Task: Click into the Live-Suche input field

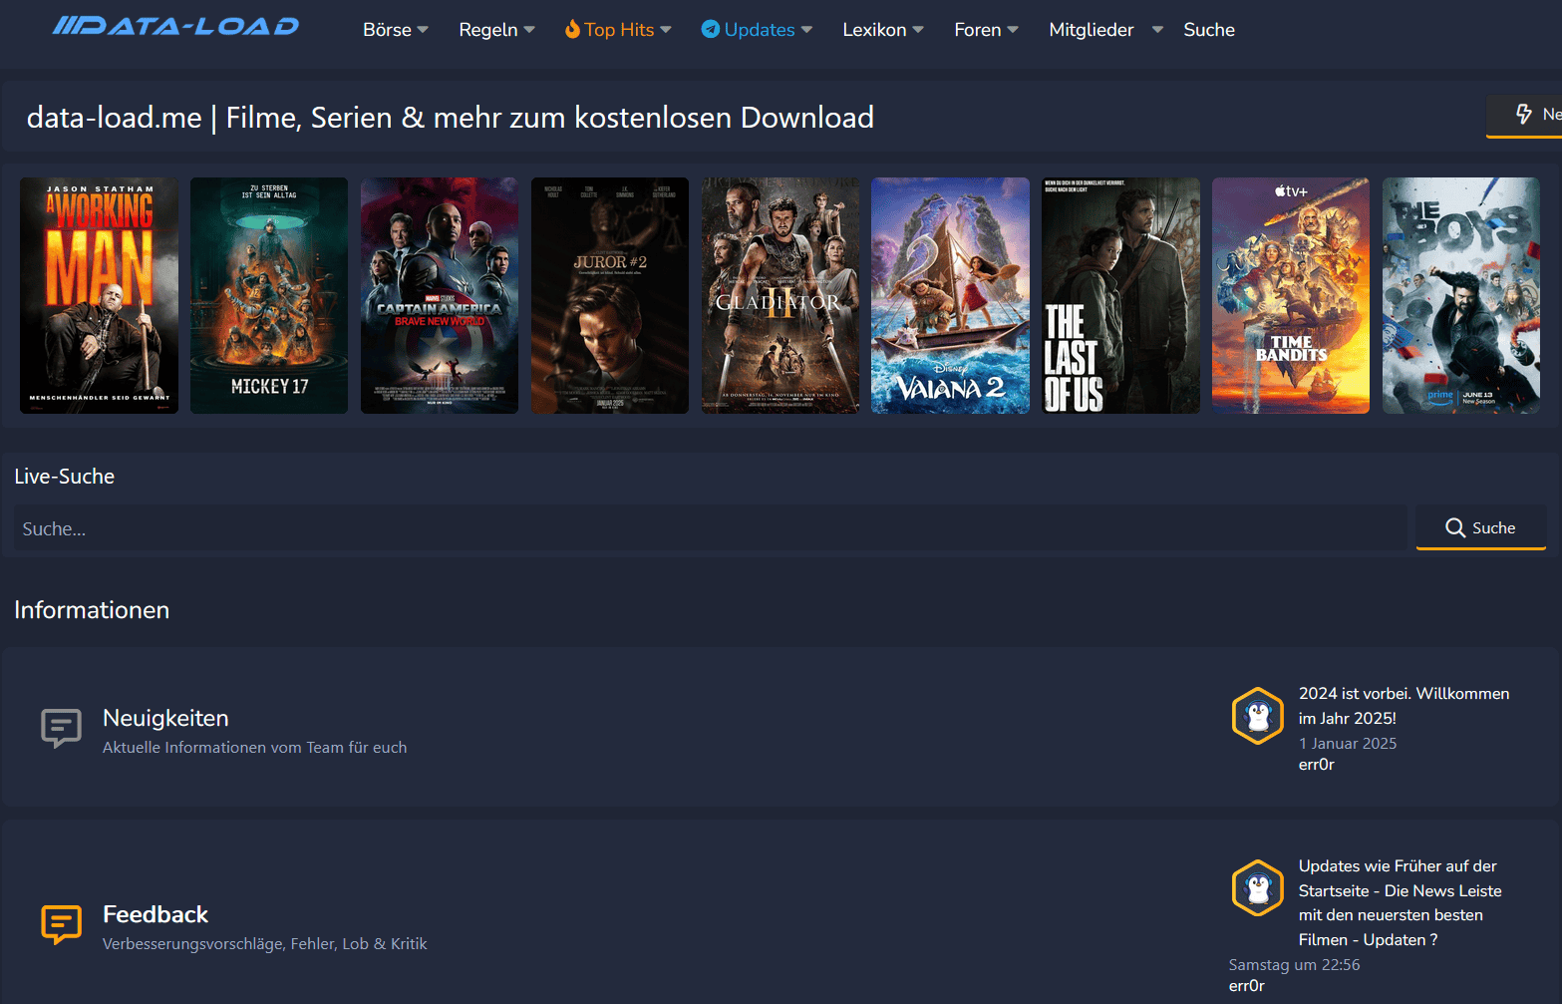Action: click(x=710, y=528)
